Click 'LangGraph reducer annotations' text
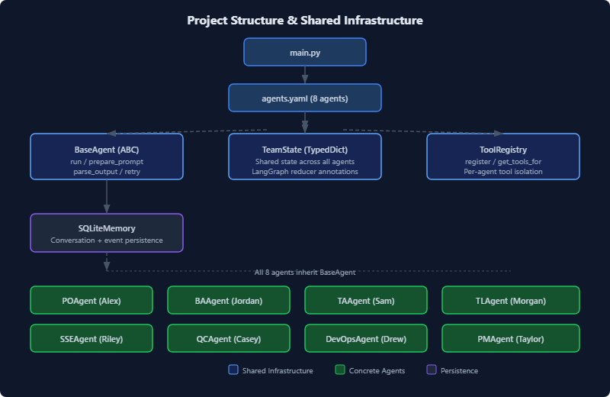This screenshot has height=397, width=610. coord(304,172)
